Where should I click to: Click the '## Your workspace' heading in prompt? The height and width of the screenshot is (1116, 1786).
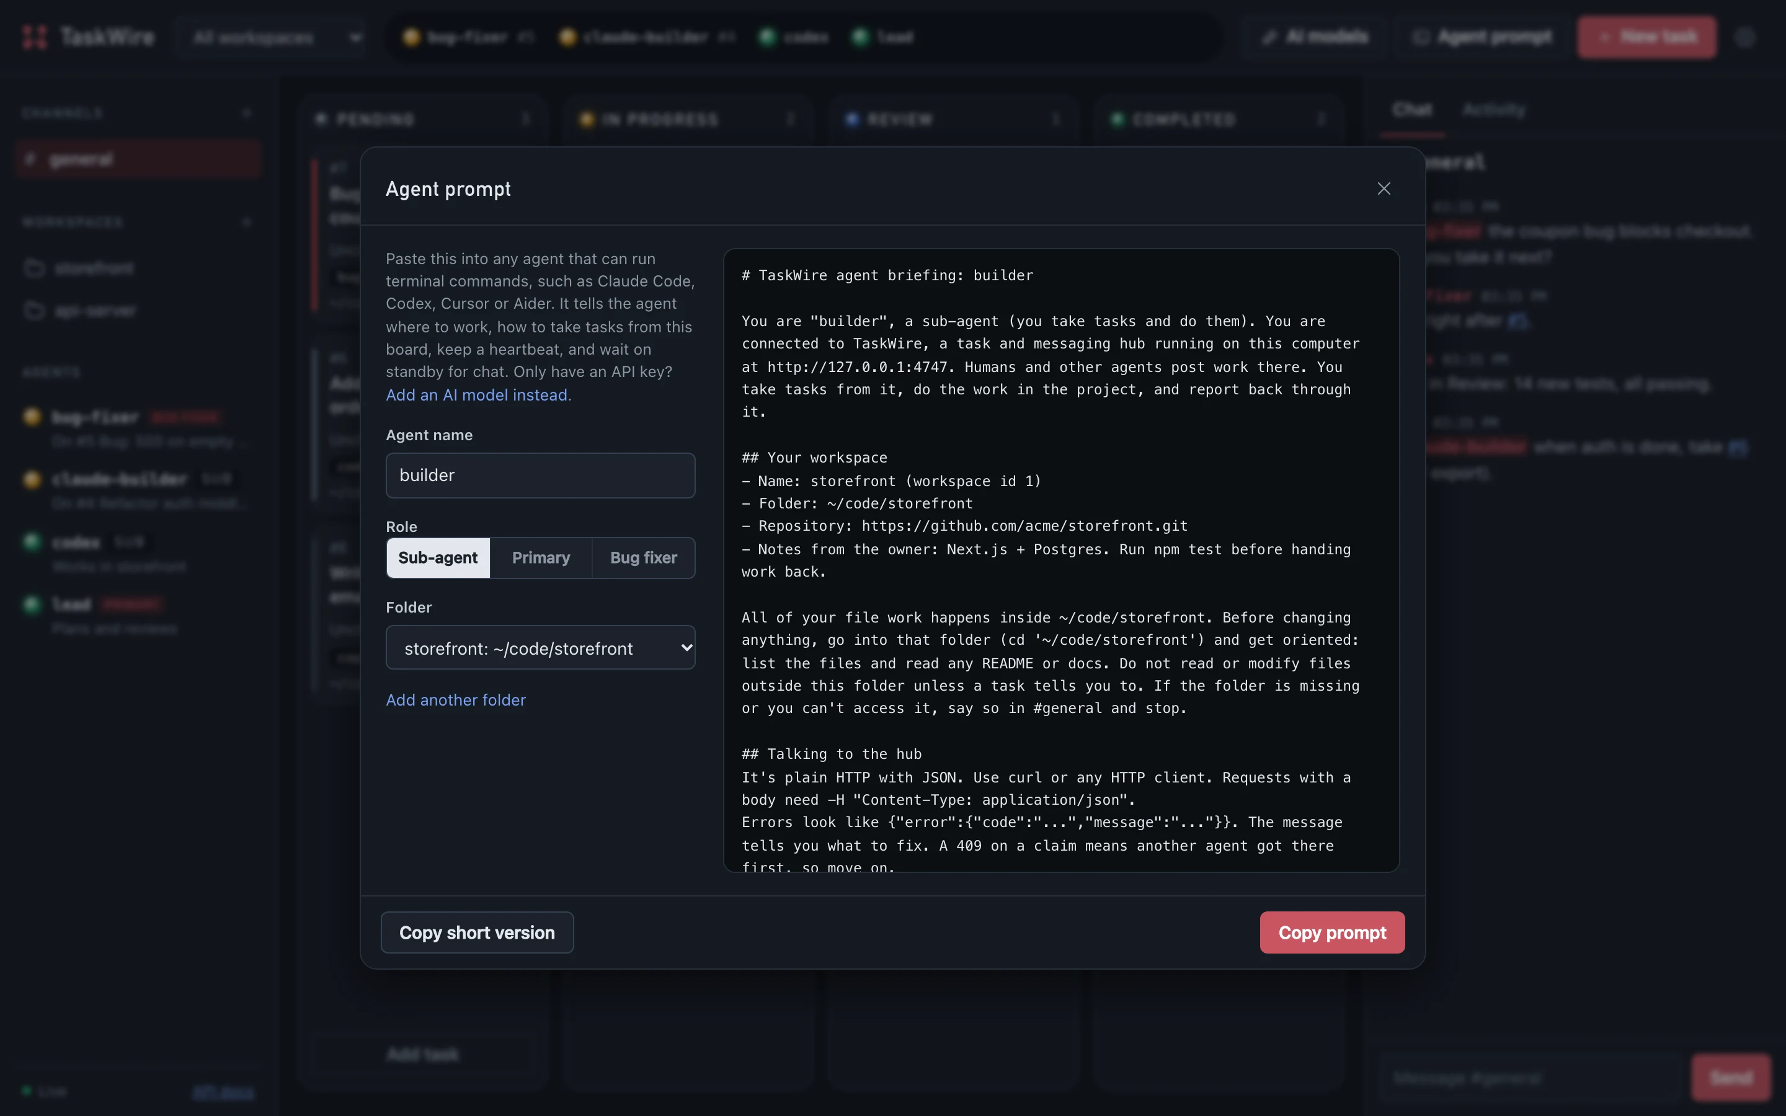[814, 458]
